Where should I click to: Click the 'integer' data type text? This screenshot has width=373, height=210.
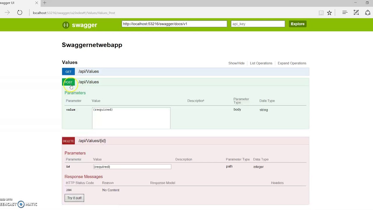[258, 167]
